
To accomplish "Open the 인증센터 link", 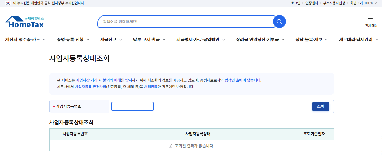I will tap(312, 3).
